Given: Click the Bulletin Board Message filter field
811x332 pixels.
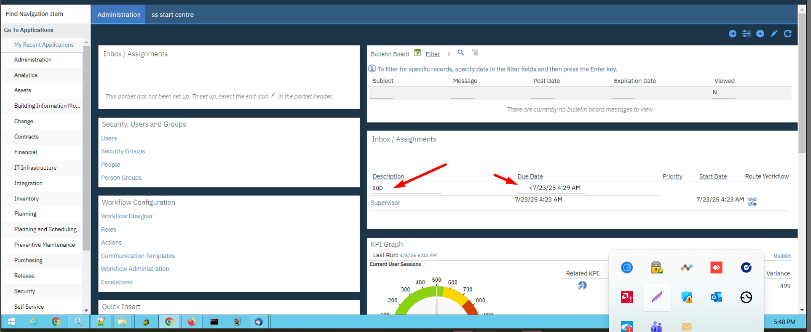Looking at the screenshot, I should coord(462,93).
